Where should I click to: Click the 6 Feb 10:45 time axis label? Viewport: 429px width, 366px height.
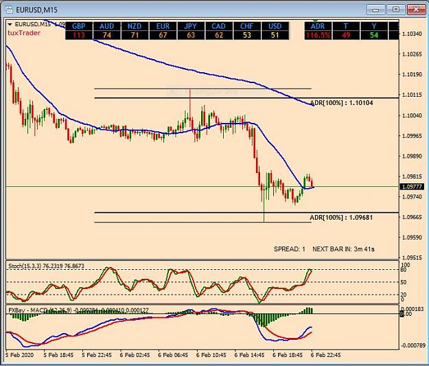click(x=211, y=355)
